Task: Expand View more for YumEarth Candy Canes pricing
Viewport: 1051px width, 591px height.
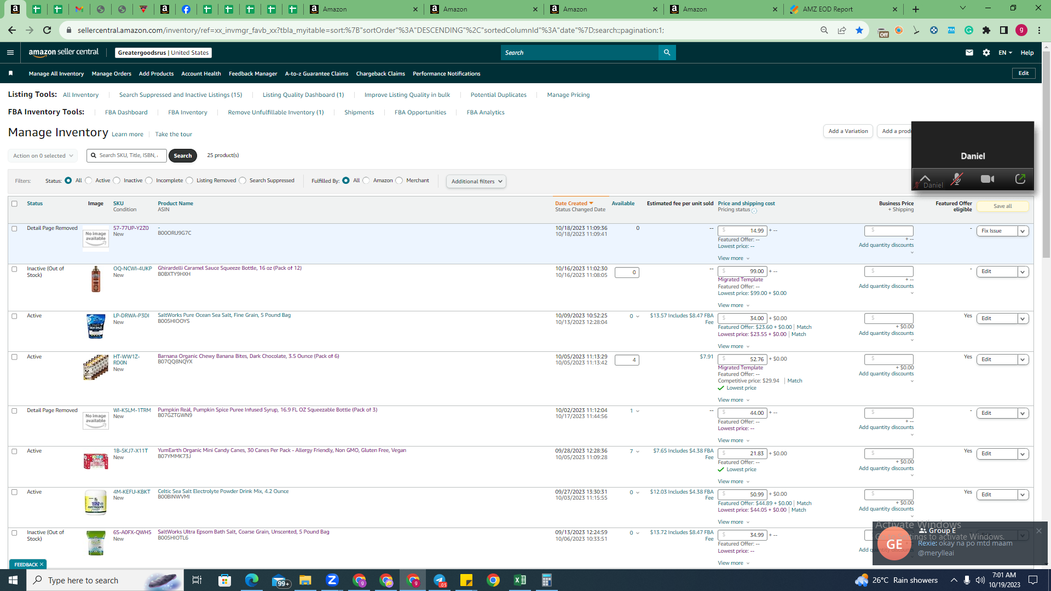Action: (734, 482)
